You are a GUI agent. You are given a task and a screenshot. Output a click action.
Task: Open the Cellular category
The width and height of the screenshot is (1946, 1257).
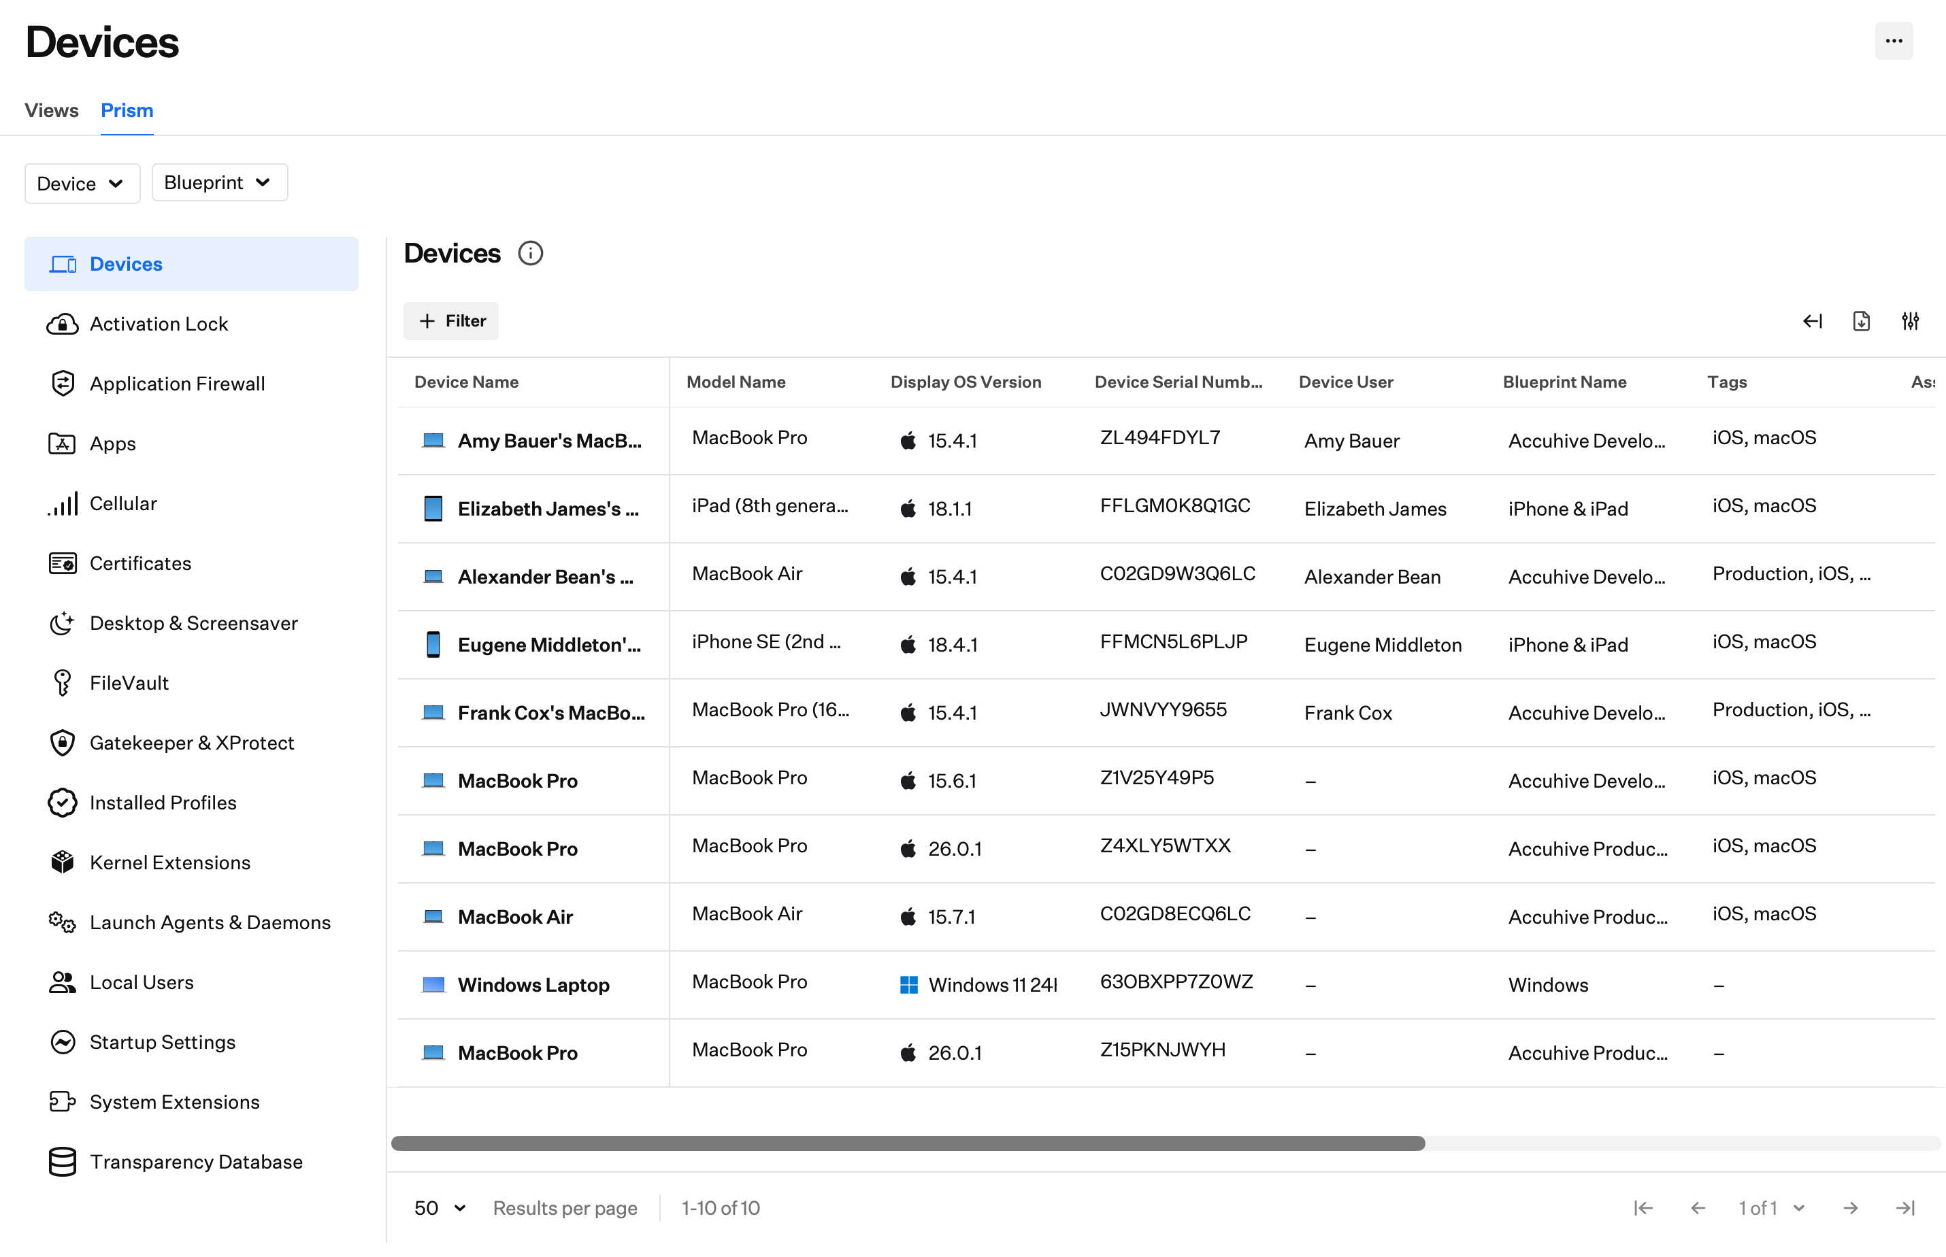click(191, 503)
